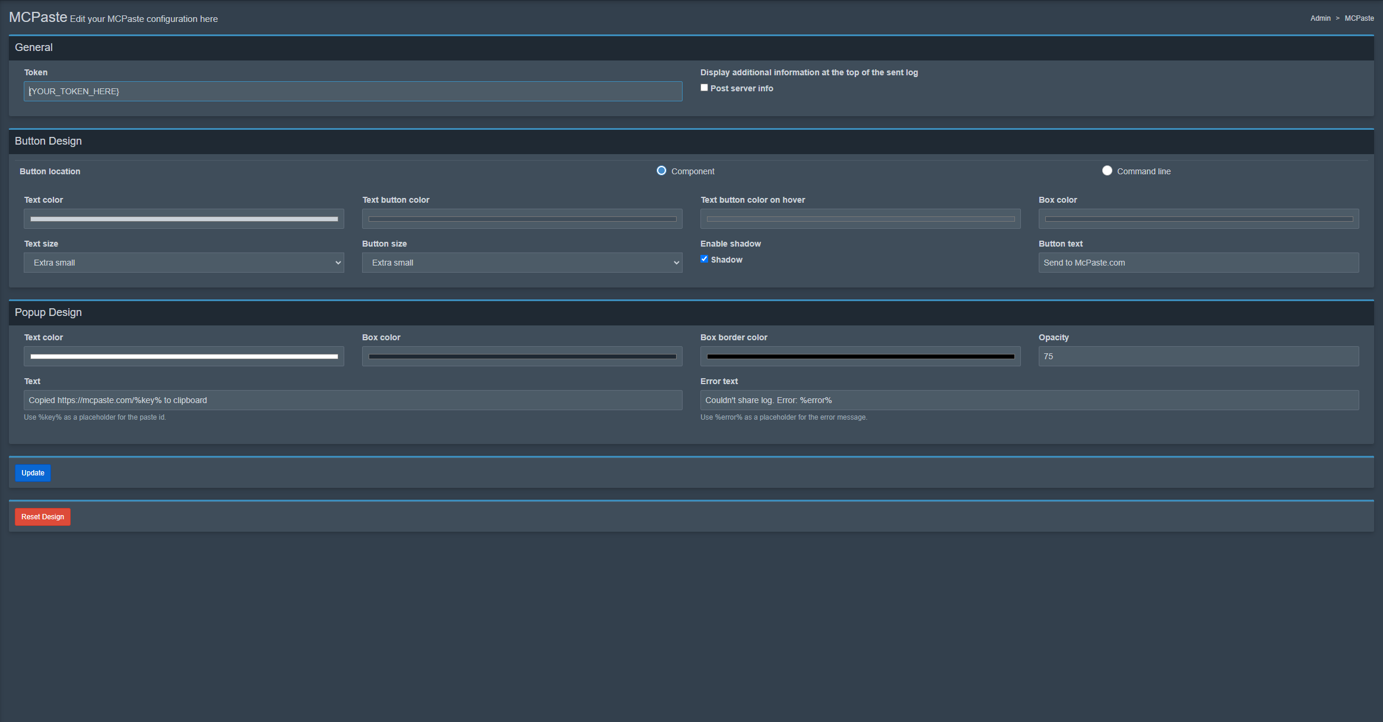Pick the Text button hover color
Screen dimensions: 1383x722
coord(859,218)
